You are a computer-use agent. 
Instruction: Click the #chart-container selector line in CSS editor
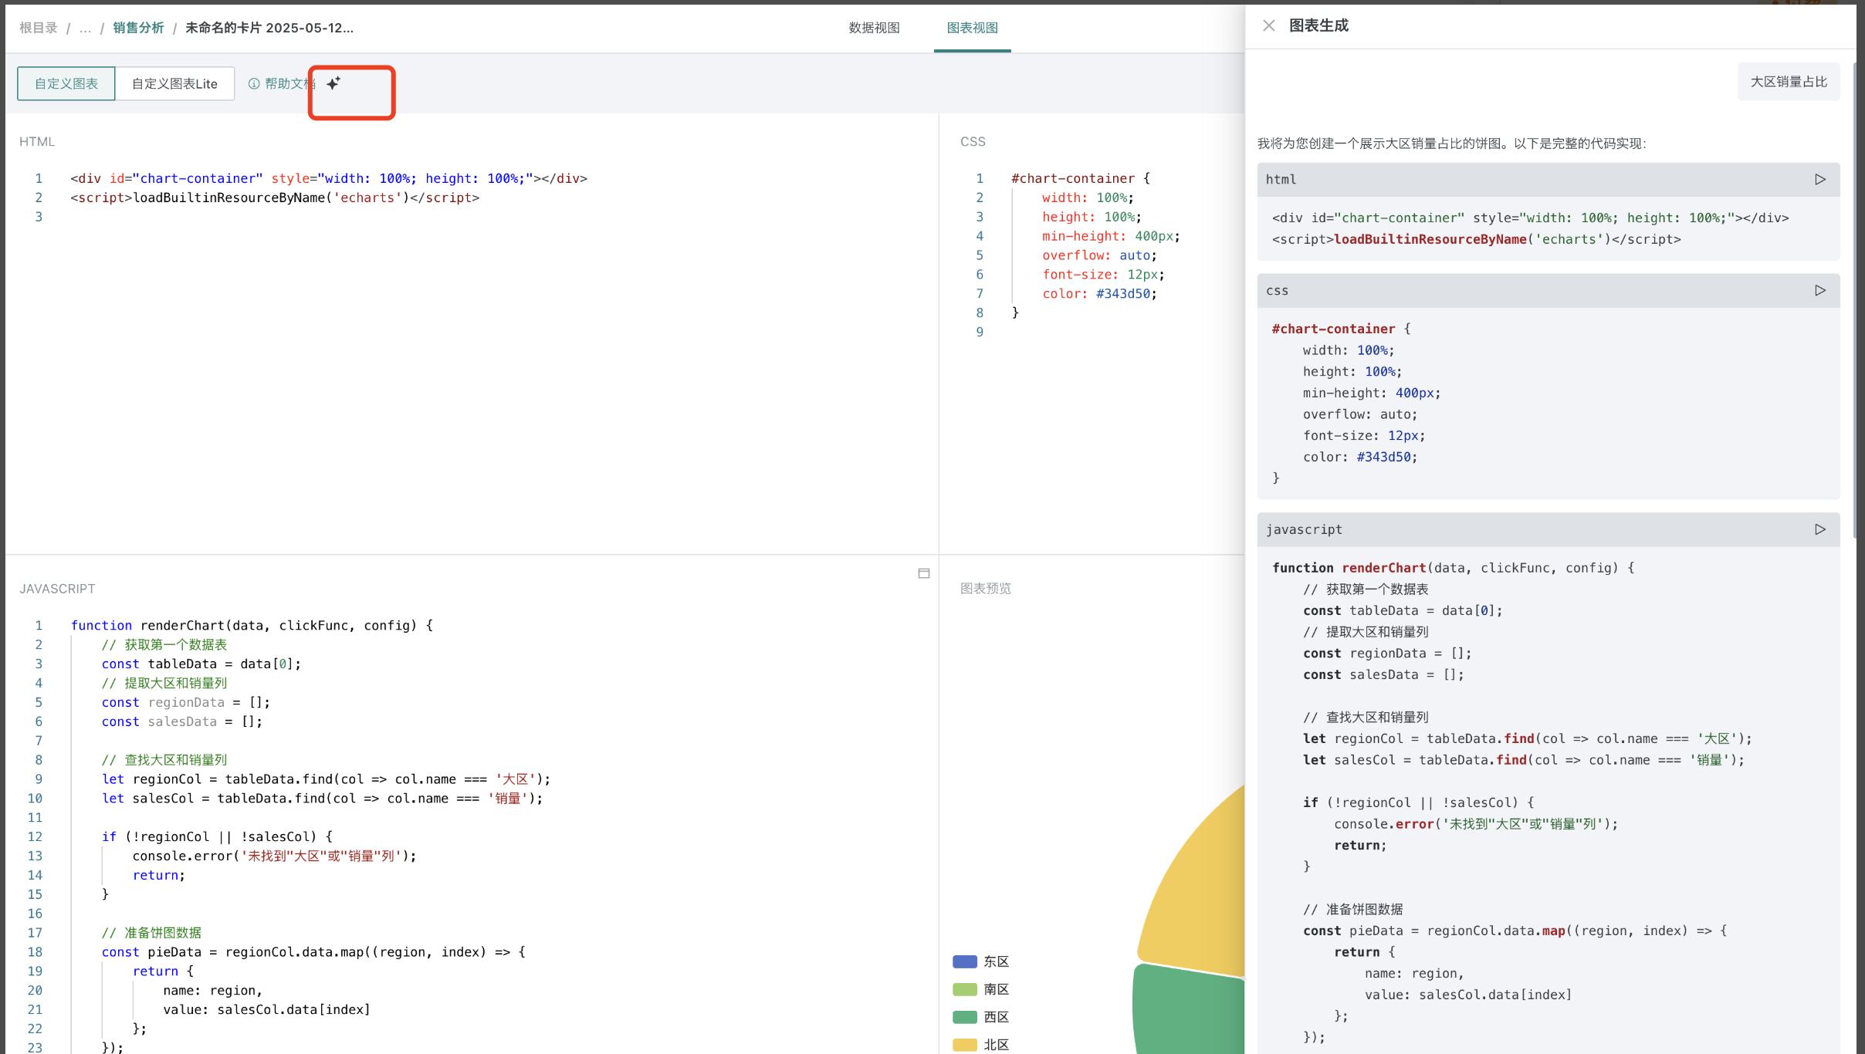[1081, 178]
